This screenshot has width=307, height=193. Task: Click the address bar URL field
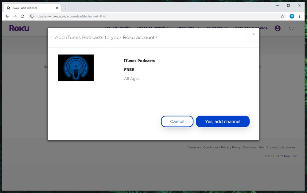pyautogui.click(x=157, y=16)
